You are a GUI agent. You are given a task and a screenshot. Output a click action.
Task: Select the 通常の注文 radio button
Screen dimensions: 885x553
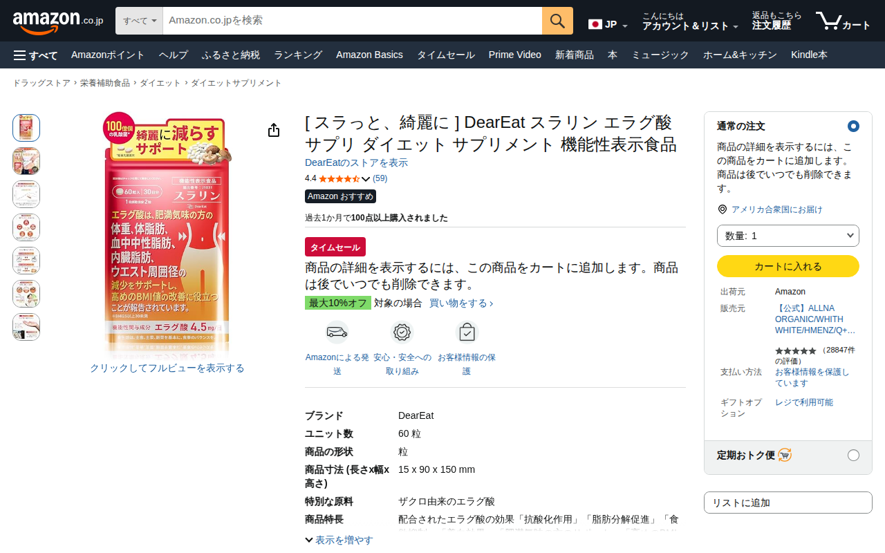[853, 126]
